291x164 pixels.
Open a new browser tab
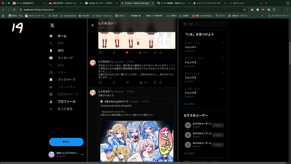(266, 3)
